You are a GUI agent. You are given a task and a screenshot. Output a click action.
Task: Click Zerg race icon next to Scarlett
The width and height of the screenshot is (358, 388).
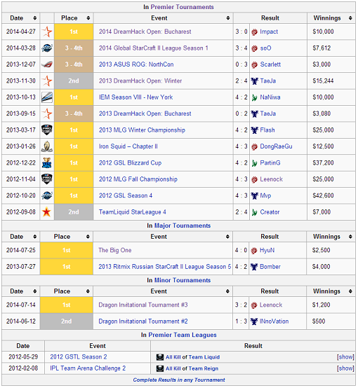tap(254, 64)
